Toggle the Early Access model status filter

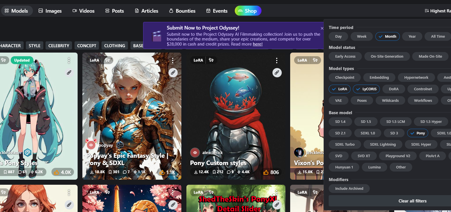click(345, 56)
